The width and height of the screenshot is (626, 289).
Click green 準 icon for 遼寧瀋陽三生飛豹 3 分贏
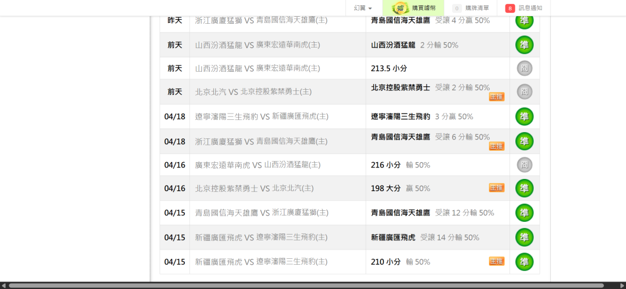(x=525, y=116)
